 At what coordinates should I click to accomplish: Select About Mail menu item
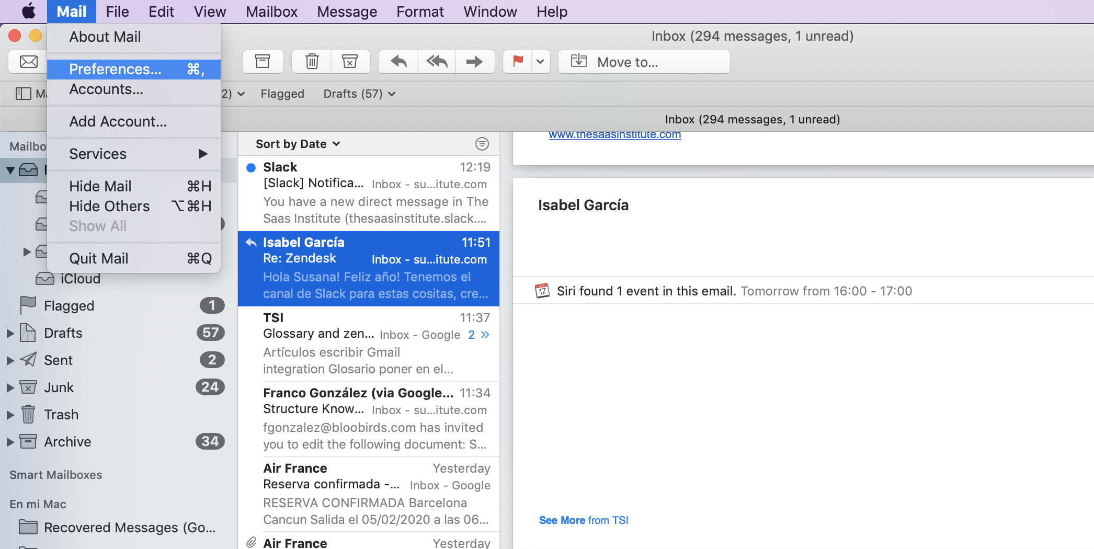(x=134, y=37)
